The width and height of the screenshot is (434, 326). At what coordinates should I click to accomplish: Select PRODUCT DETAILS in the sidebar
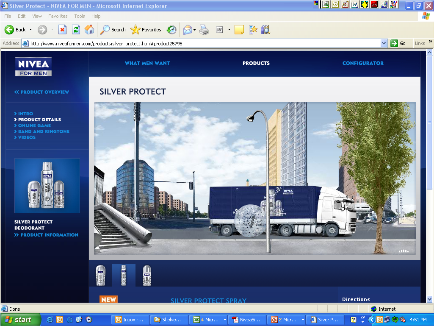(38, 120)
